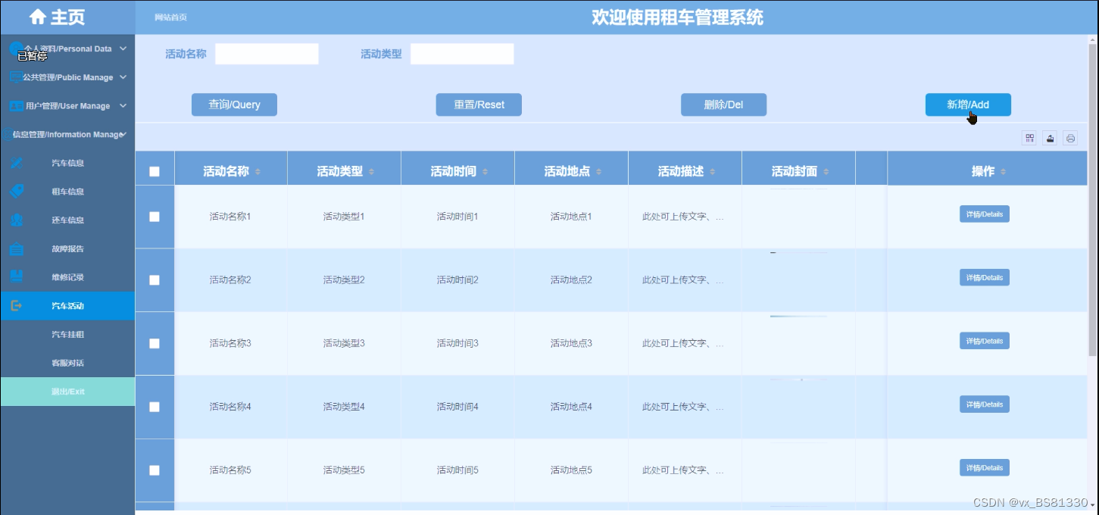Click the 还车信息 sidebar icon

coord(17,220)
